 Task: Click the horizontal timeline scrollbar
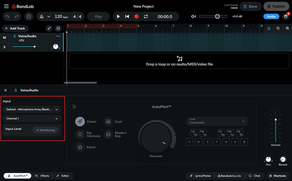(81, 83)
